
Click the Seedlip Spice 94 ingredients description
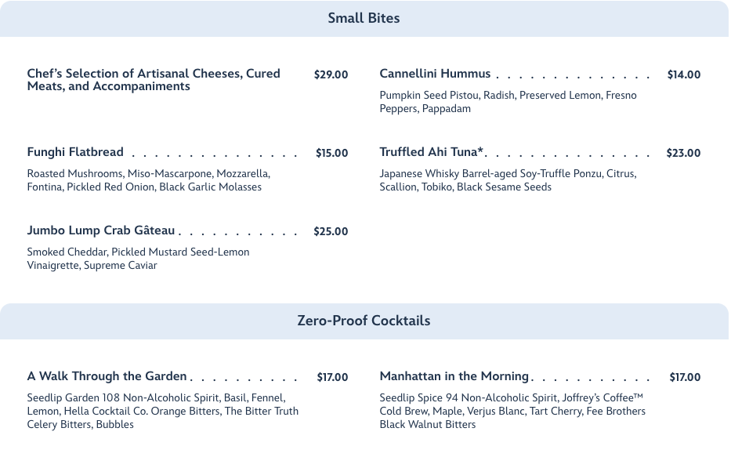pos(512,411)
